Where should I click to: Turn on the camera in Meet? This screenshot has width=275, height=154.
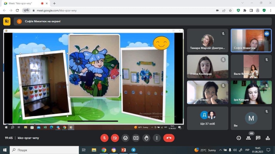point(115,138)
